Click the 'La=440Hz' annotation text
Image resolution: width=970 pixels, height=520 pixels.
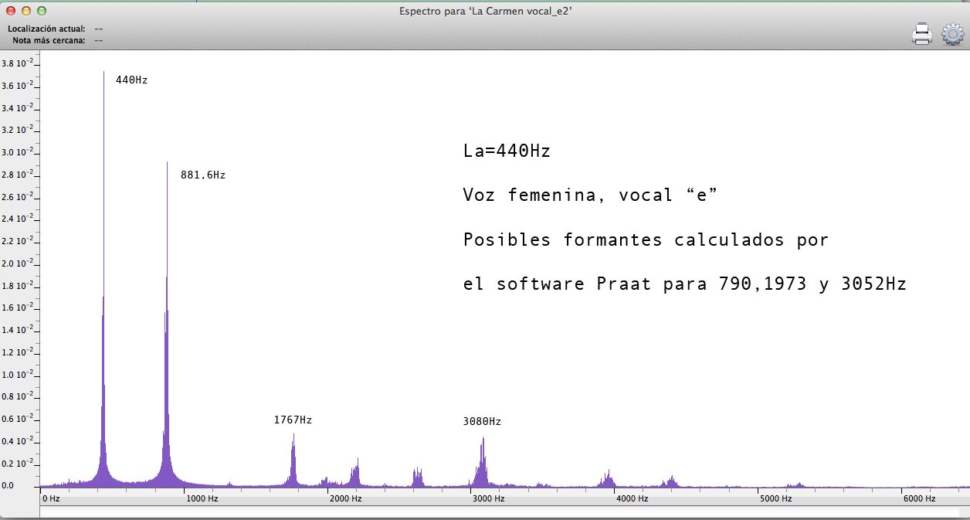point(507,151)
